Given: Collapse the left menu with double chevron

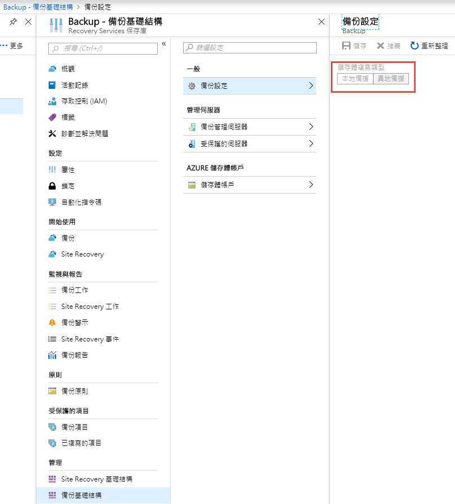Looking at the screenshot, I should [x=163, y=44].
